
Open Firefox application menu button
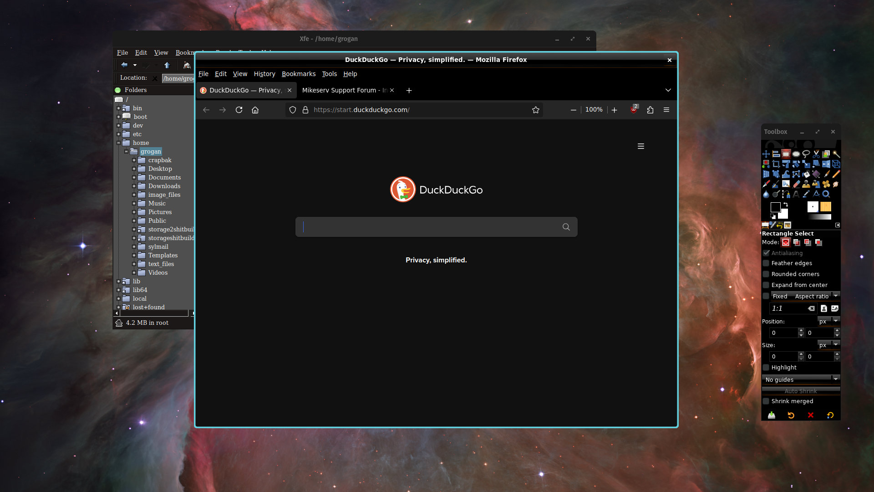click(666, 110)
